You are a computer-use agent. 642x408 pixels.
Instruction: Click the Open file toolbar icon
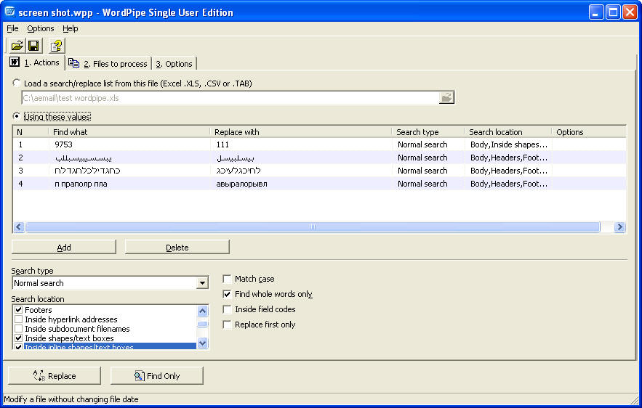click(17, 46)
